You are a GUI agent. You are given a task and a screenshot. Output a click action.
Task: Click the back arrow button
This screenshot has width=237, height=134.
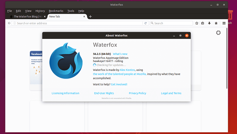pyautogui.click(x=9, y=23)
